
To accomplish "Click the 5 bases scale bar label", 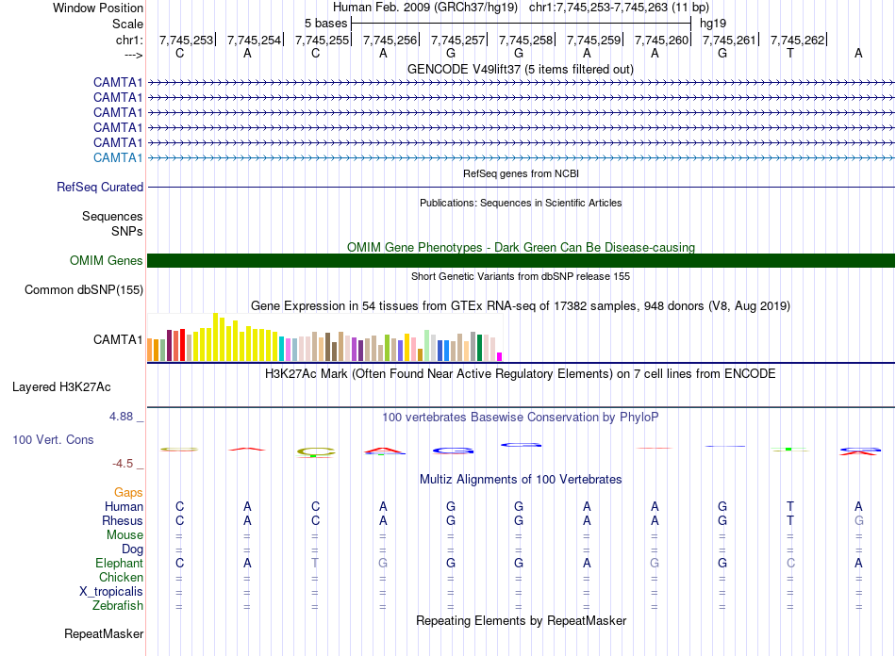I will 325,24.
